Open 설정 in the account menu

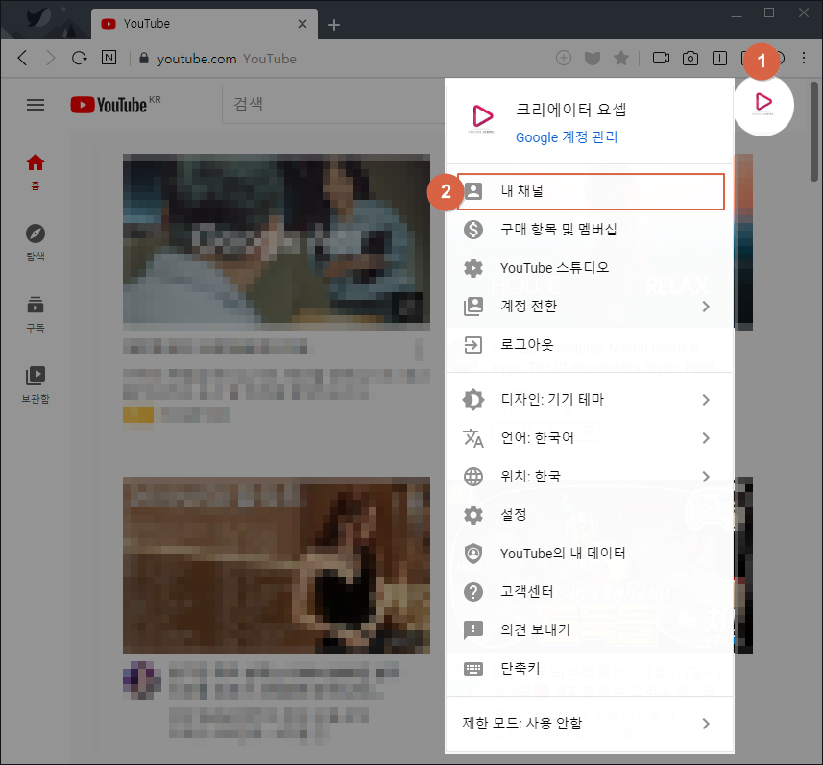click(590, 514)
